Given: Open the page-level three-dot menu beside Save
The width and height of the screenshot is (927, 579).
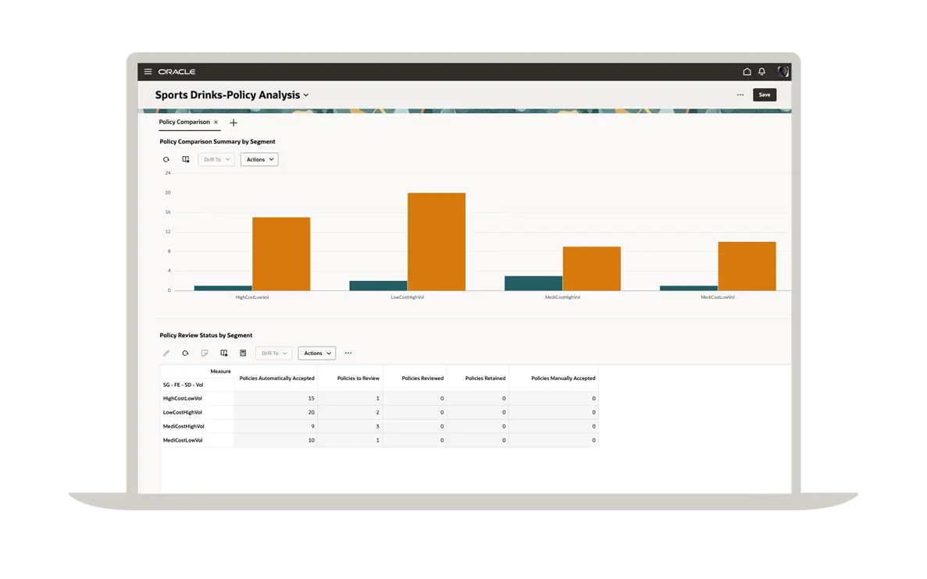Looking at the screenshot, I should tap(740, 95).
